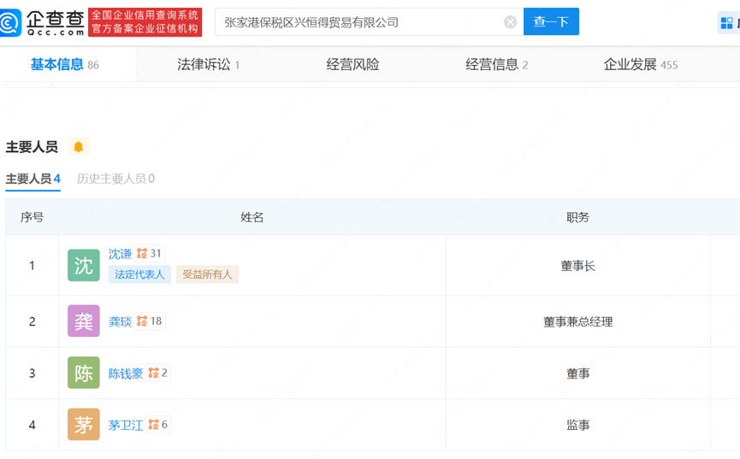Click the 董事长 position cell
Image resolution: width=740 pixels, height=459 pixels.
577,266
